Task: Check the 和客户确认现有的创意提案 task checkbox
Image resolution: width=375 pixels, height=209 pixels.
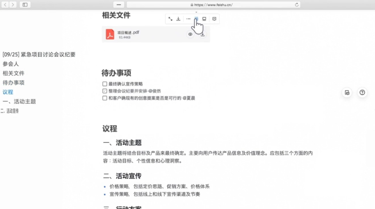Action: pos(104,98)
